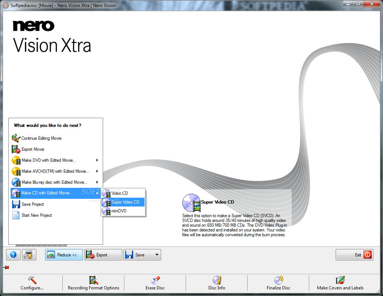The image size is (383, 296).
Task: Select Make AVCHD(TM) with Edited Movie
Action: click(x=55, y=171)
